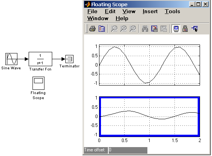Open the View menu
Image resolution: width=212 pixels, height=156 pixels.
pos(129,12)
